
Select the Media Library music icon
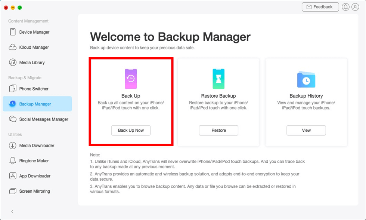(x=13, y=62)
